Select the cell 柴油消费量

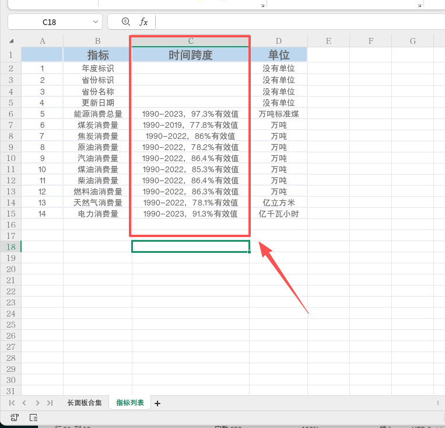click(97, 180)
